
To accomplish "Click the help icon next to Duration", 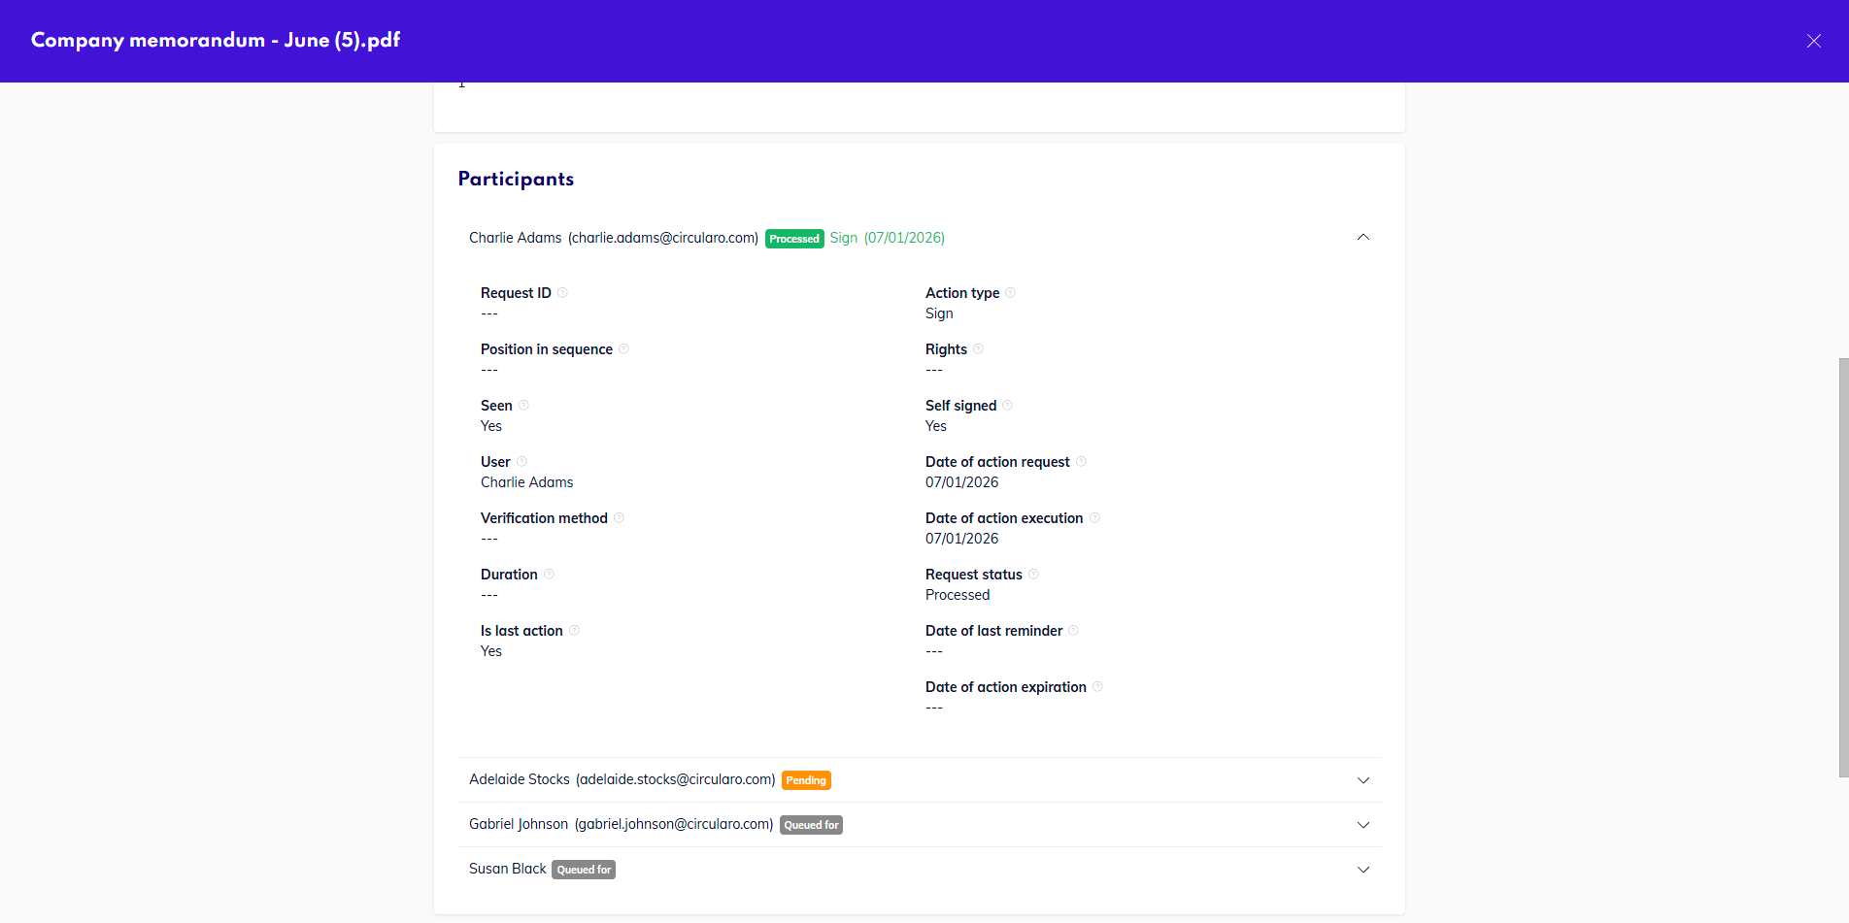I will (x=549, y=575).
